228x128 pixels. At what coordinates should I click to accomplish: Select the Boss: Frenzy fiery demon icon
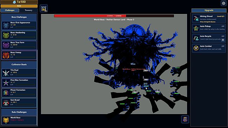coord(6,55)
